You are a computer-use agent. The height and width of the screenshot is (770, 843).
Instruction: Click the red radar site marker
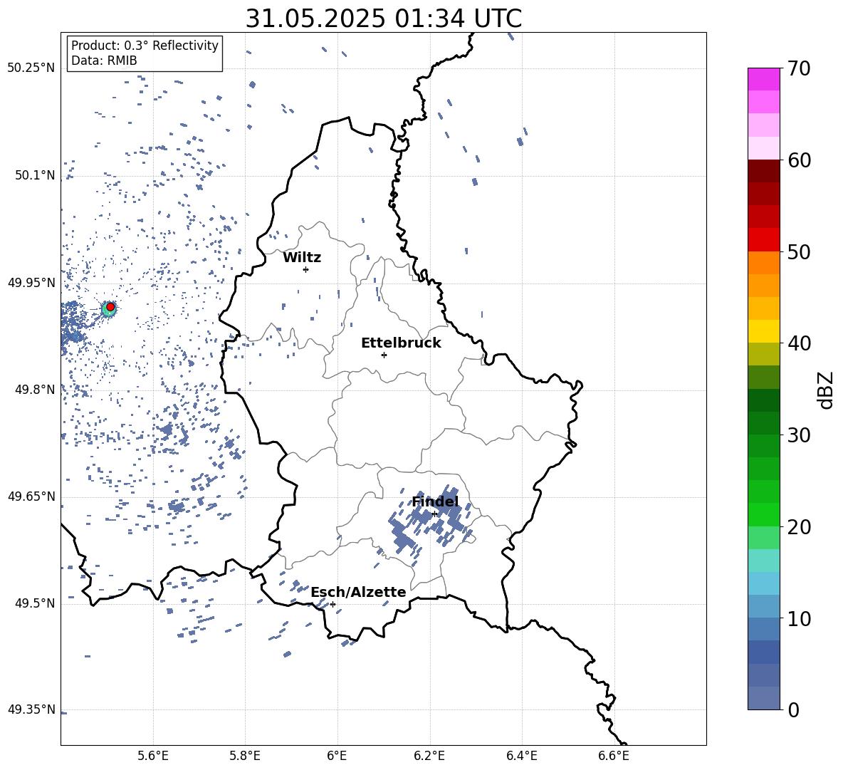click(x=110, y=307)
